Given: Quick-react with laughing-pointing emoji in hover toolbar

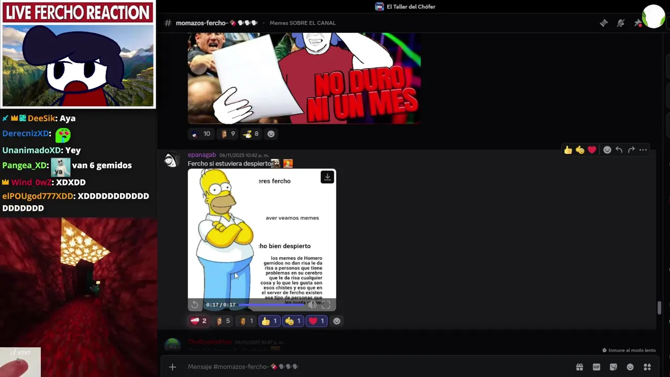Looking at the screenshot, I should [580, 150].
